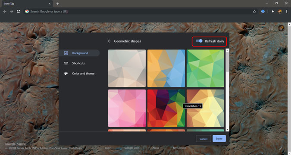Viewport: 291px width, 155px height.
Task: Select the orange and blue tessellation thumbnail
Action: point(166,68)
